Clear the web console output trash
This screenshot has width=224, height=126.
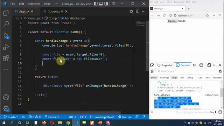click(152, 71)
